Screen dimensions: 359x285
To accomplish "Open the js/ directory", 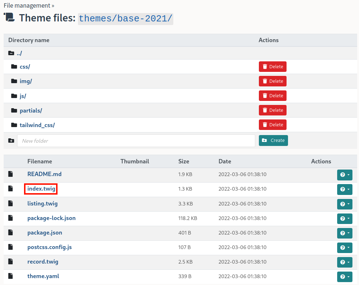I will click(x=23, y=96).
